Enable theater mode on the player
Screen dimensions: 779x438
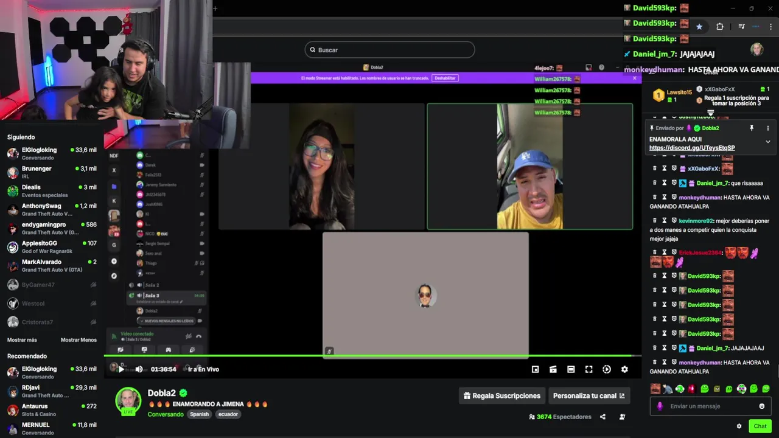571,369
